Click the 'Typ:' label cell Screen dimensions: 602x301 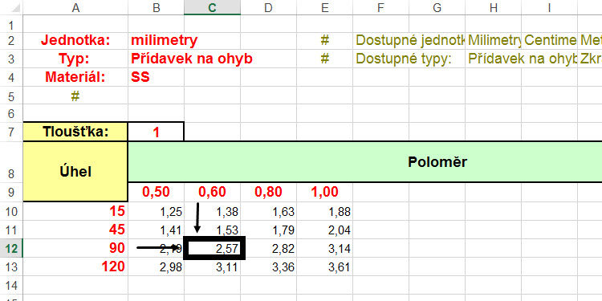coord(75,59)
